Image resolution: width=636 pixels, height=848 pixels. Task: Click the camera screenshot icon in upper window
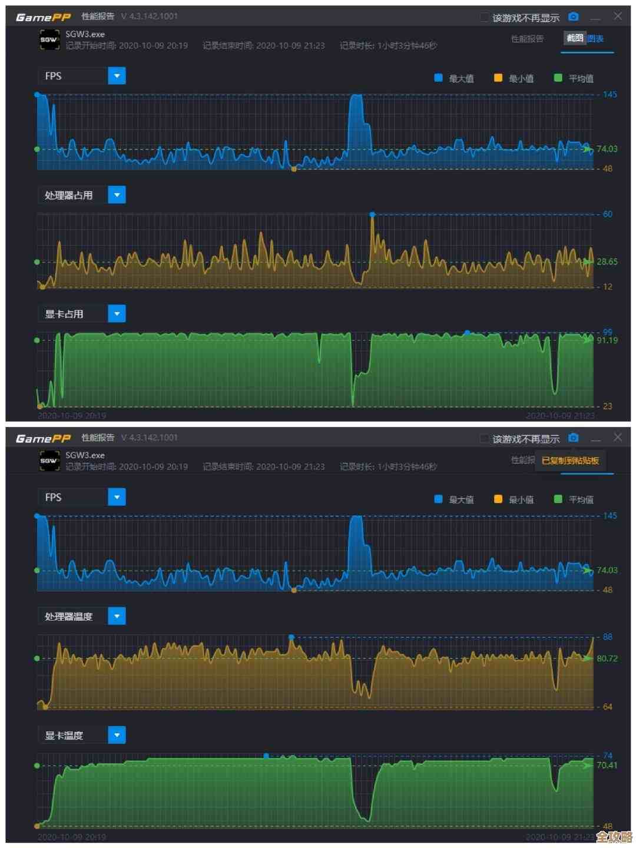(574, 17)
